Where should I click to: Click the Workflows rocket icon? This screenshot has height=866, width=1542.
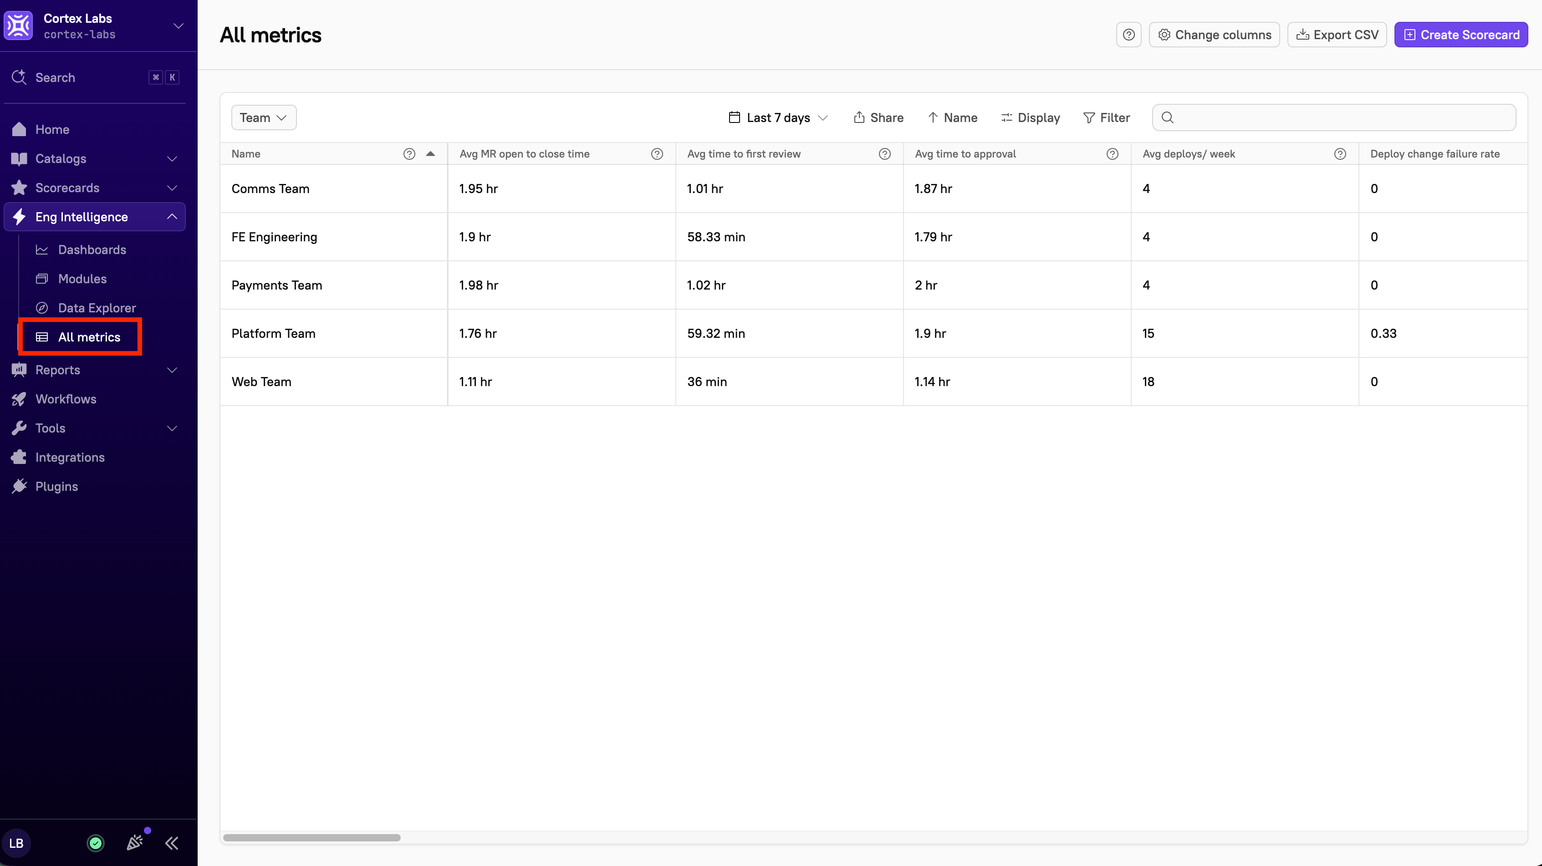(19, 399)
